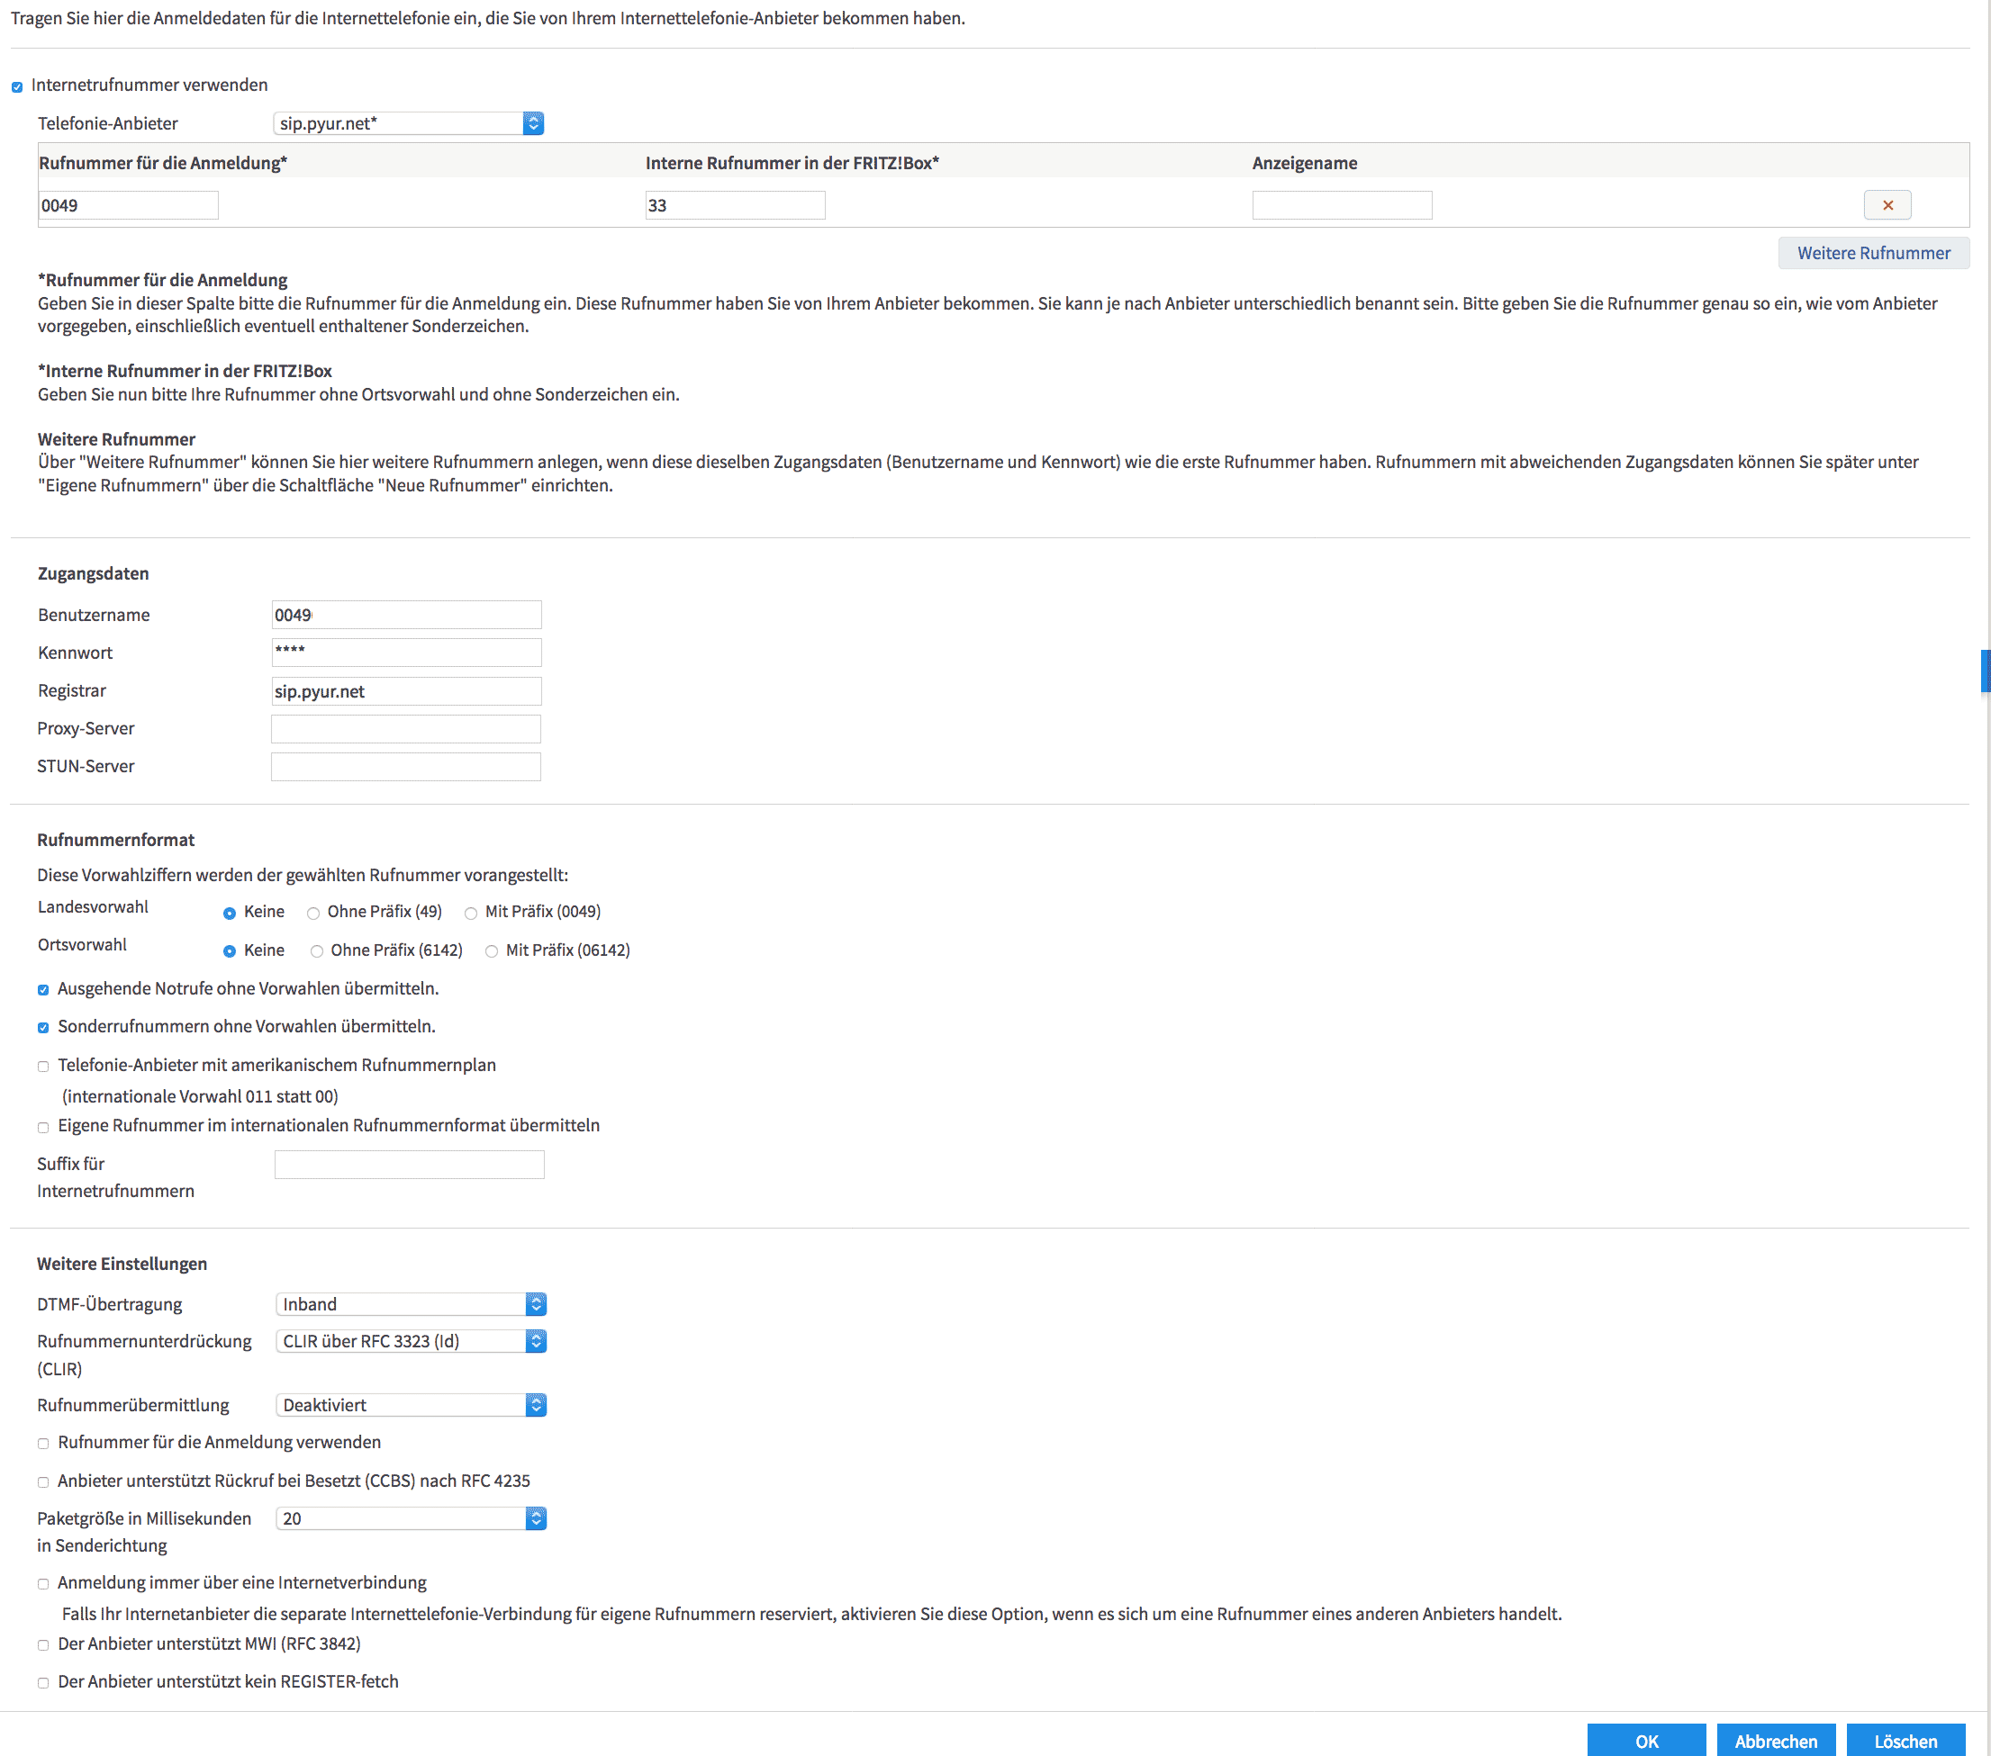Select Ohne Präfix (6142) for Ortsvorwahl
The image size is (1991, 1756).
(317, 950)
